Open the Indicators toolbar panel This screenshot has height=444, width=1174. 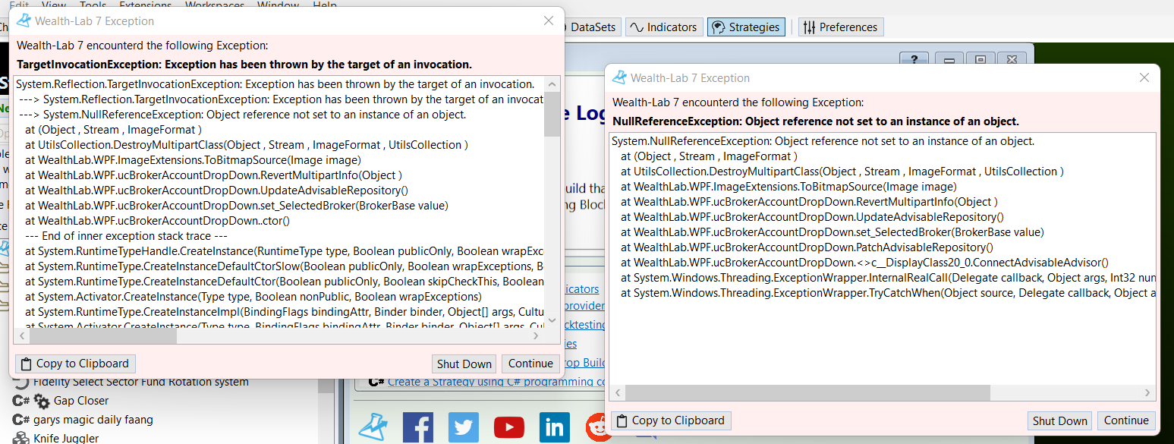[664, 27]
